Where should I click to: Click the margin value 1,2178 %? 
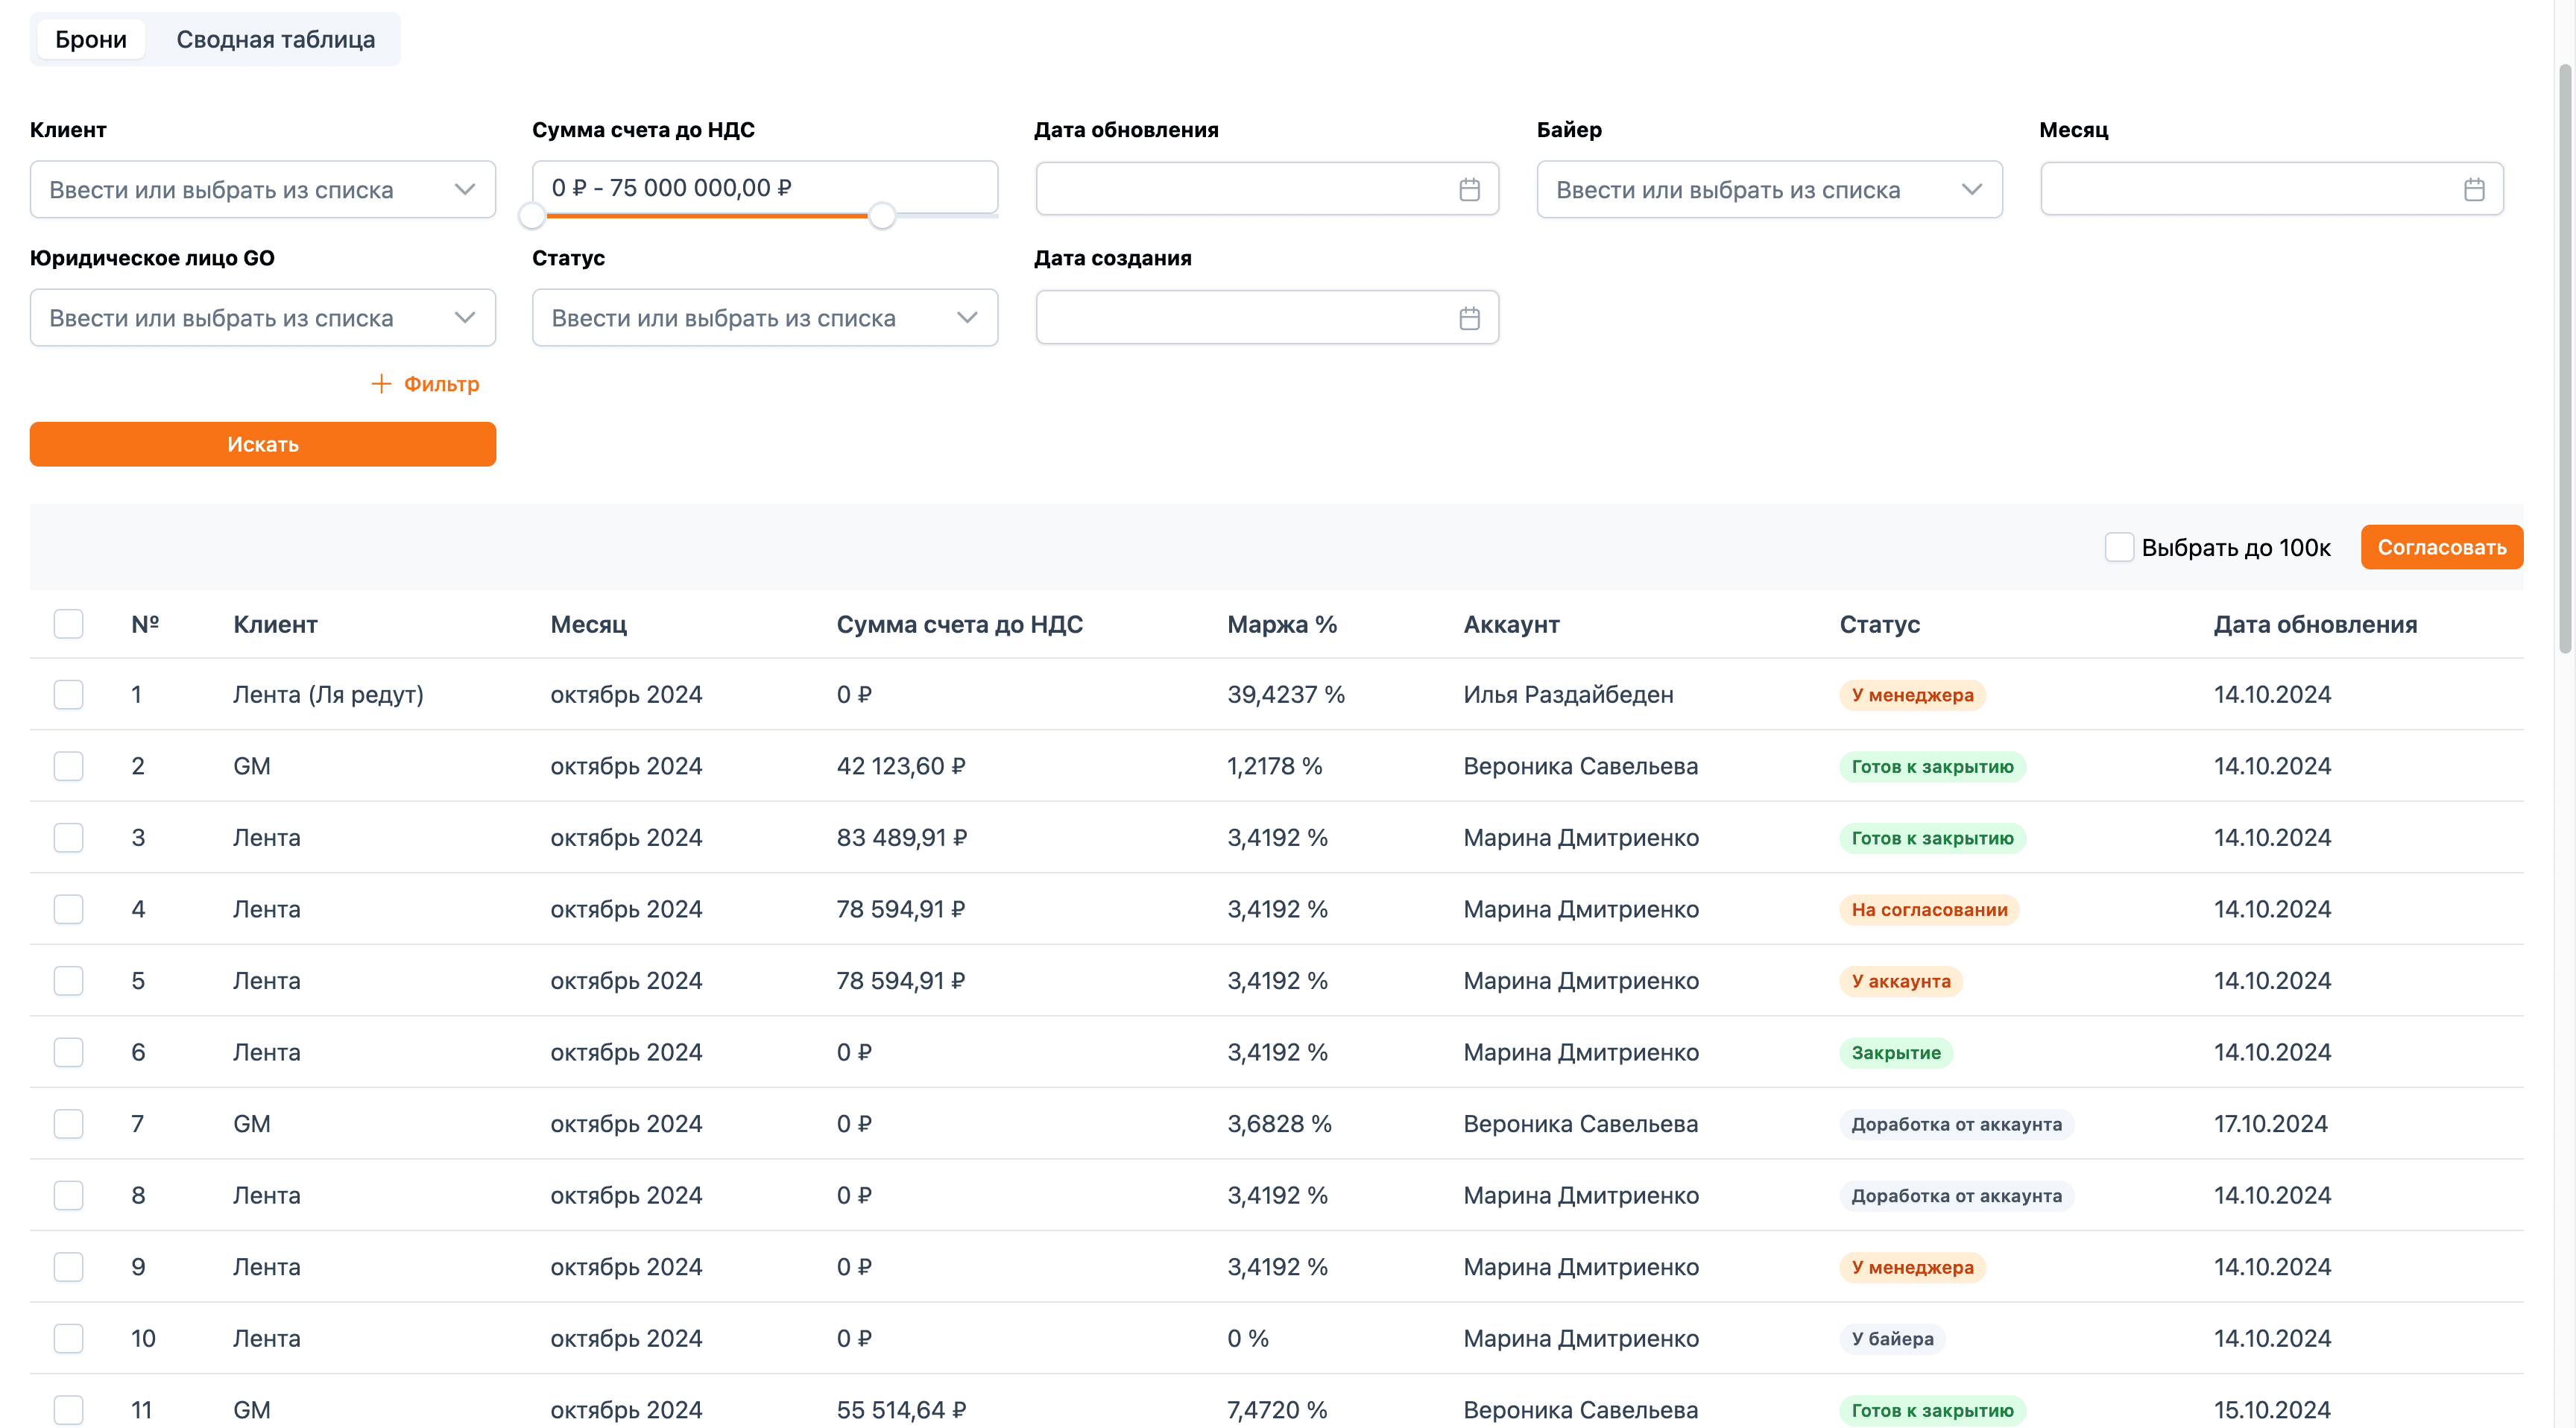point(1274,766)
